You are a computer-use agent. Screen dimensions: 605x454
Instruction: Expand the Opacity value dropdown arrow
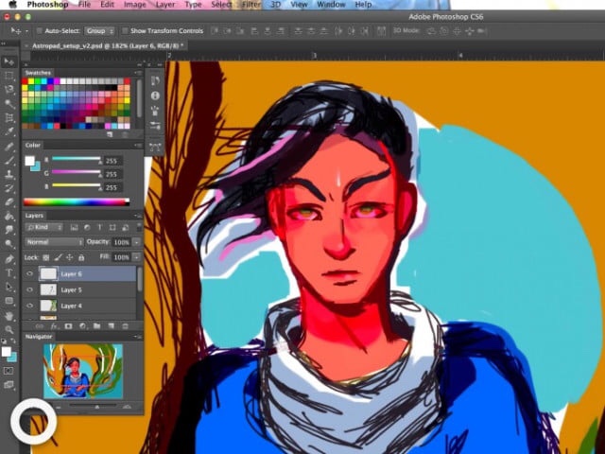click(x=136, y=242)
